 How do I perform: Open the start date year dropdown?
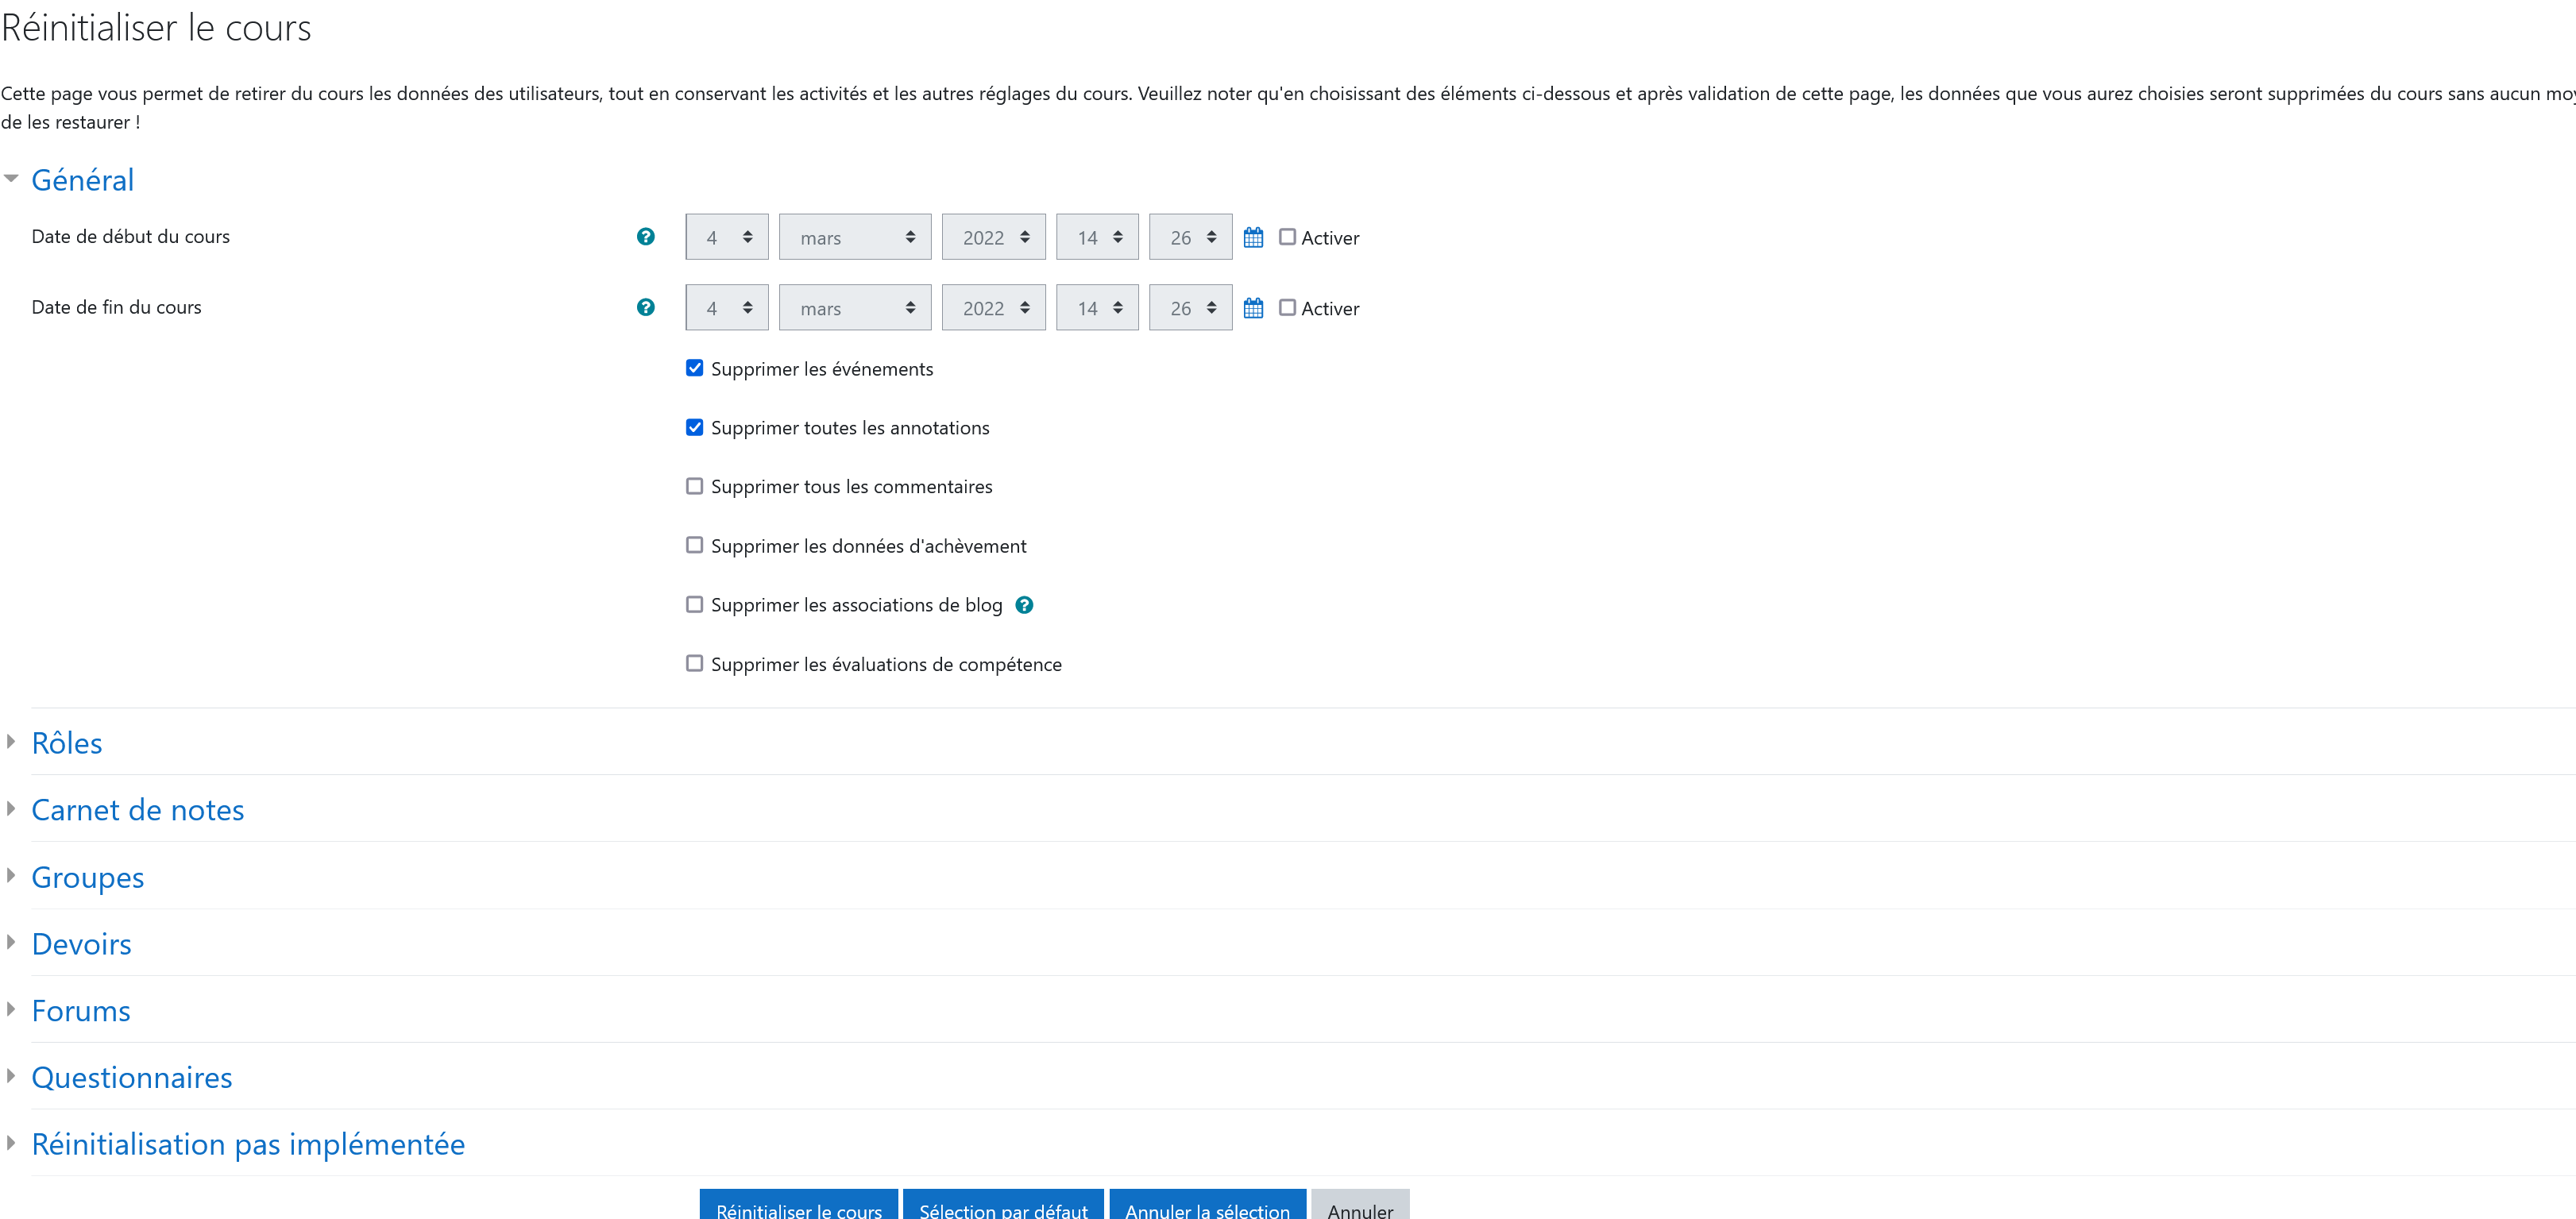pyautogui.click(x=994, y=237)
